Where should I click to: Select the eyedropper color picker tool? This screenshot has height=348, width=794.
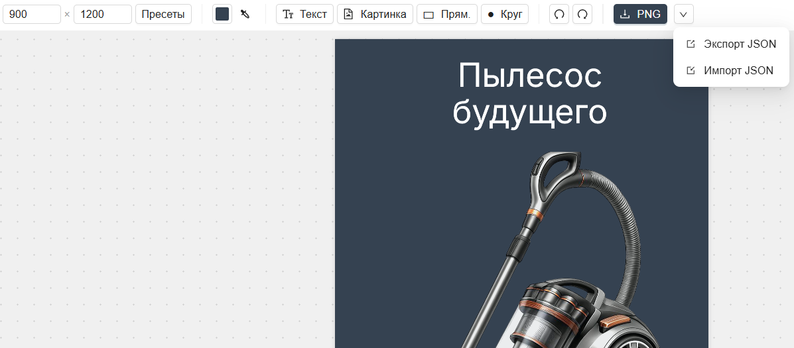click(x=245, y=14)
